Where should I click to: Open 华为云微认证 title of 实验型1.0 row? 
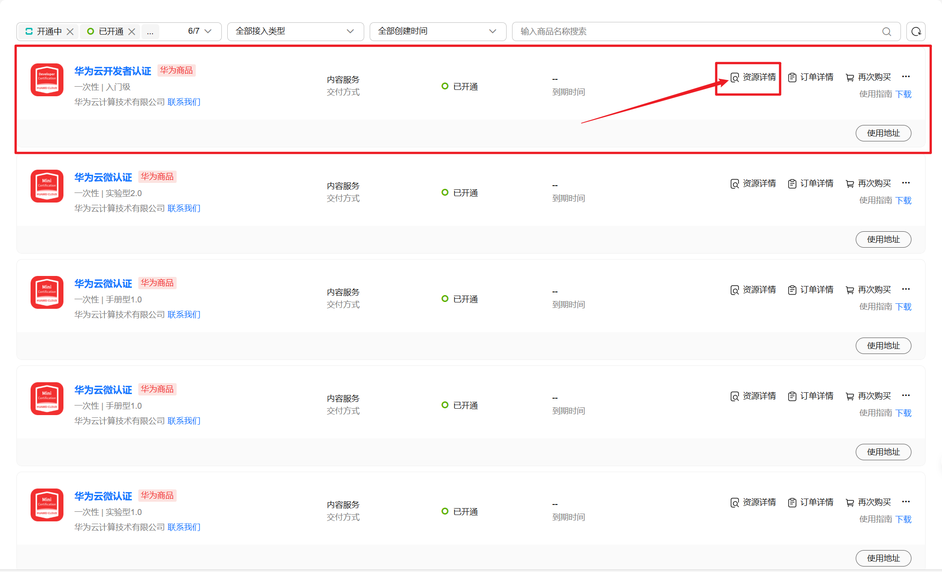[103, 496]
